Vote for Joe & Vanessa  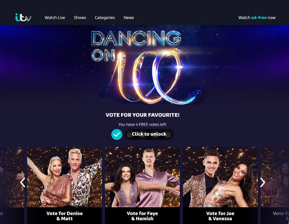point(220,216)
